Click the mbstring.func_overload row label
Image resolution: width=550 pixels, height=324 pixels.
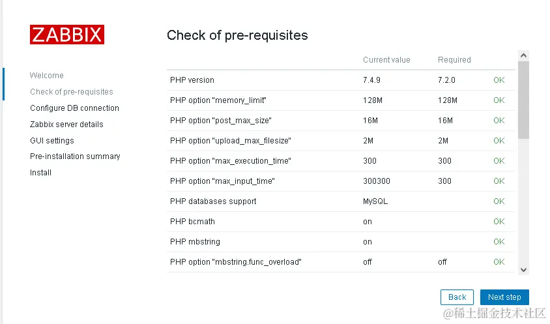(235, 262)
